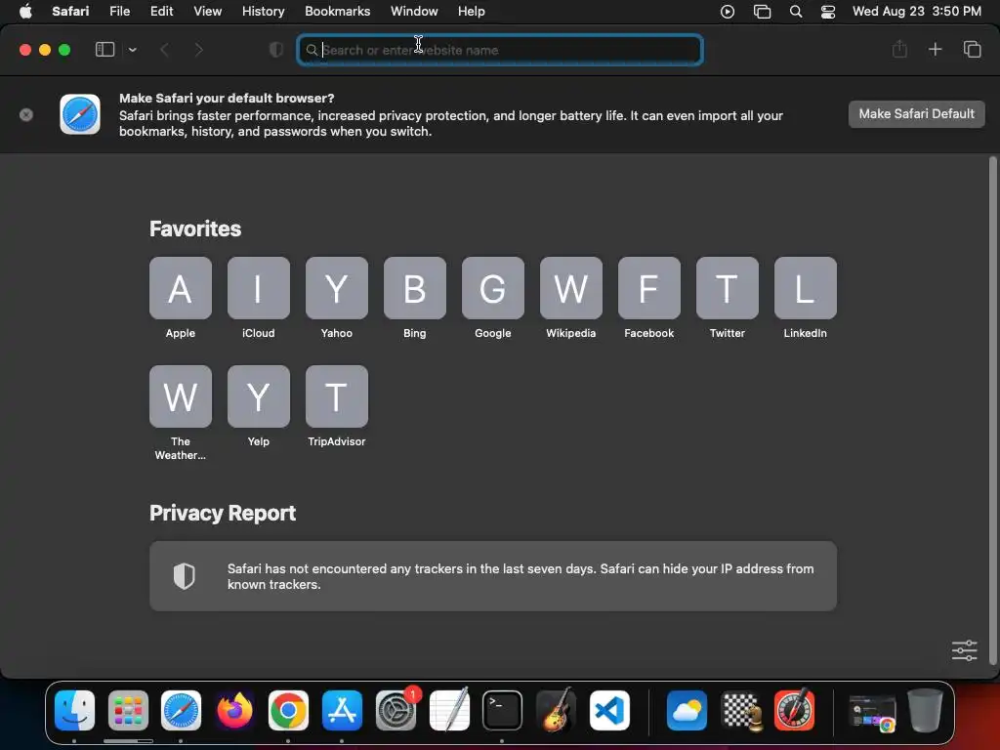The width and height of the screenshot is (1000, 750).
Task: Open the Yahoo favorite tile
Action: tap(337, 288)
